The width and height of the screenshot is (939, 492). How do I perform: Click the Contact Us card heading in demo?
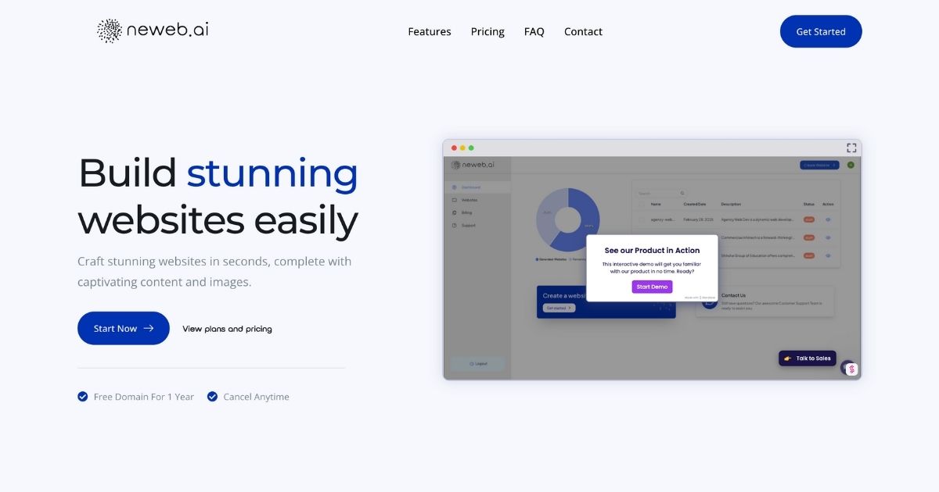(x=733, y=295)
